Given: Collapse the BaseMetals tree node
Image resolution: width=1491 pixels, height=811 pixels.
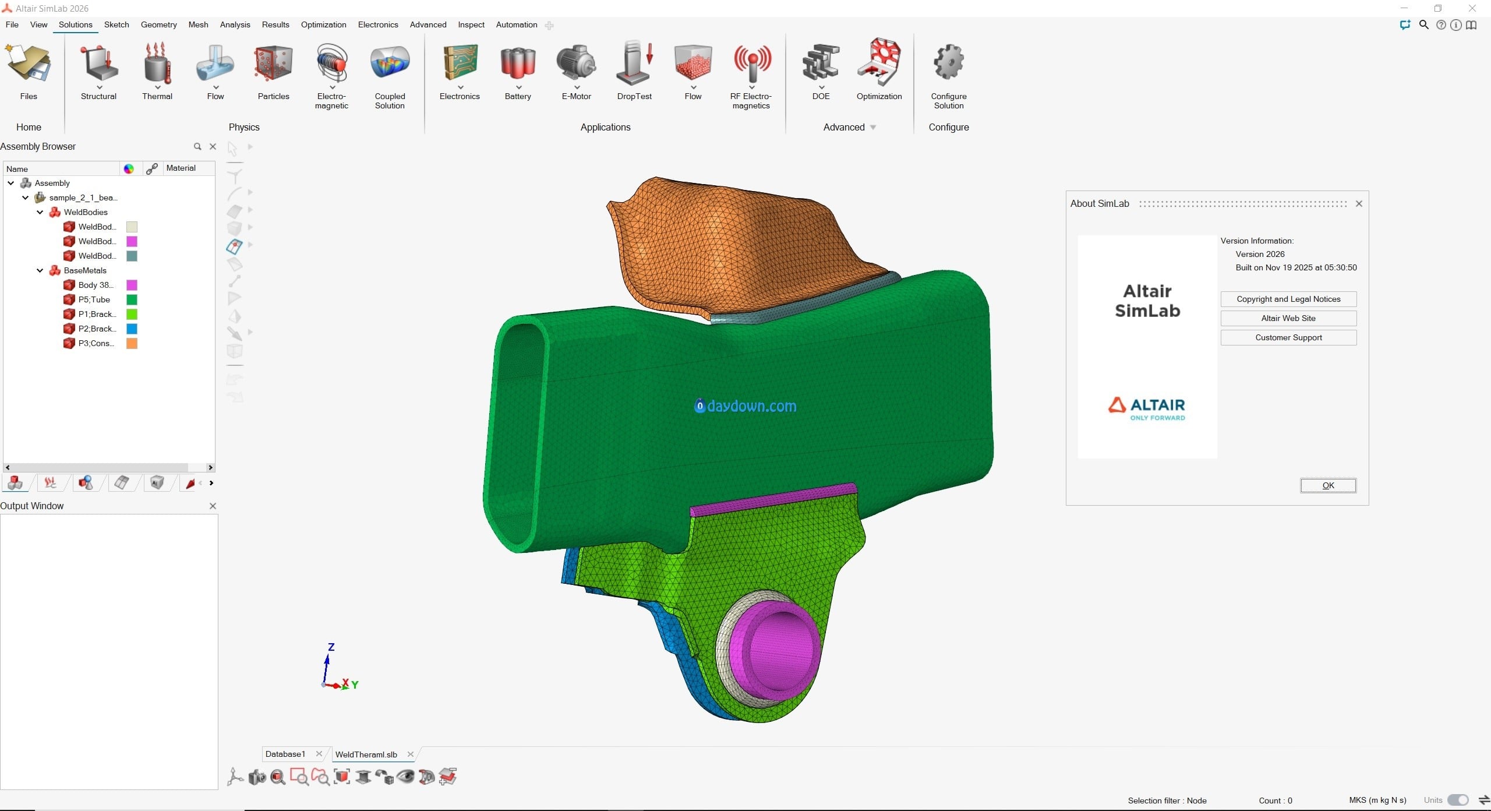Looking at the screenshot, I should 40,270.
